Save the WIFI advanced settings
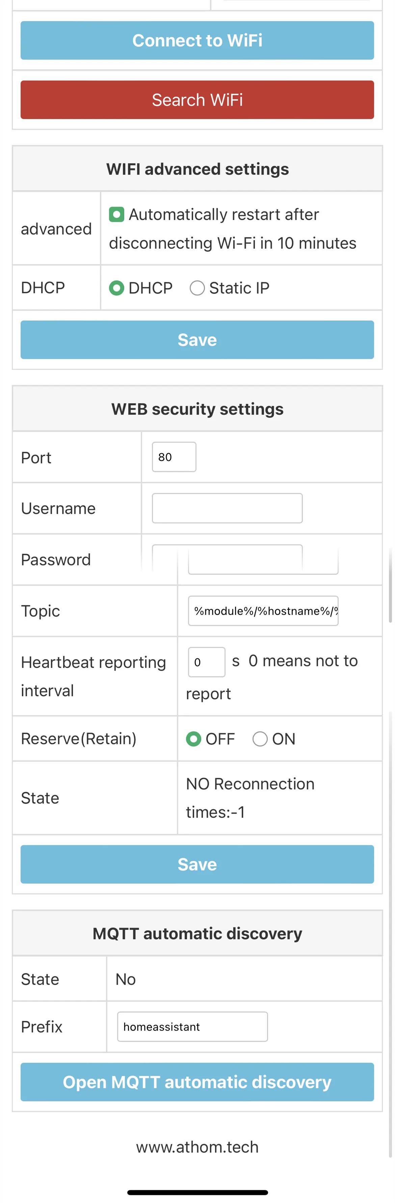Image resolution: width=395 pixels, height=1203 pixels. click(197, 340)
